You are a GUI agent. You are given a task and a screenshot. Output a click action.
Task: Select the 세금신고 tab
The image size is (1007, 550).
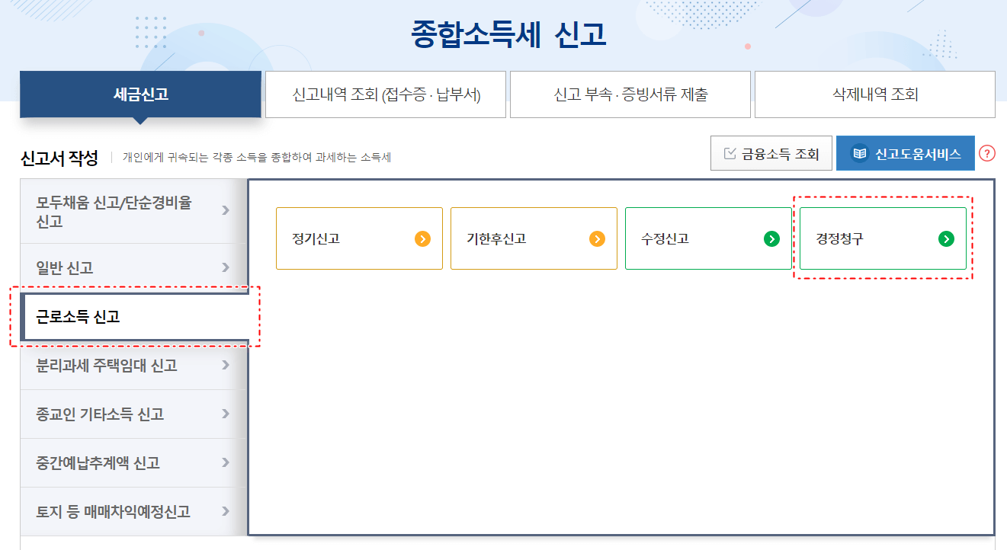[140, 94]
